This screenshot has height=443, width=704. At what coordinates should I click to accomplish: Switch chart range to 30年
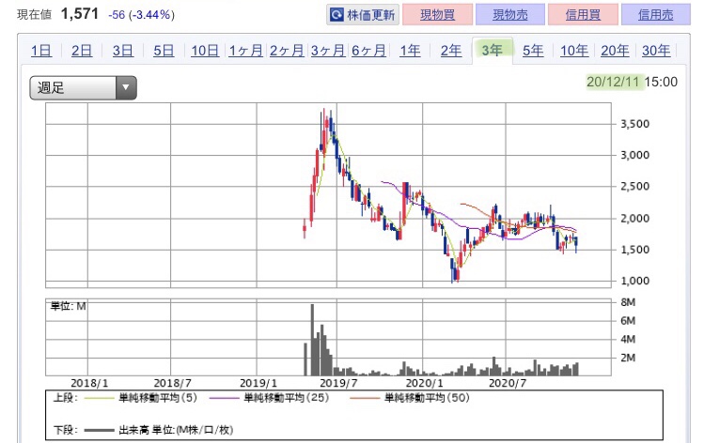coord(656,51)
